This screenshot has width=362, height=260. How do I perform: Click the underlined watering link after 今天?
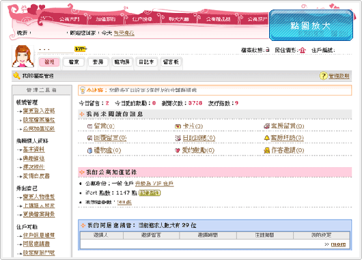(124, 33)
